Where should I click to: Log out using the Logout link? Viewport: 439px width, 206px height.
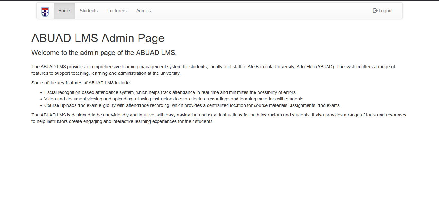point(383,11)
